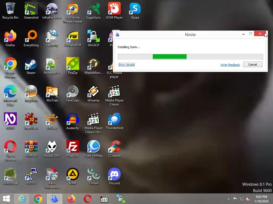Screen dimensions: 273x204
Task: Show hidden system tray icons
Action: (x=228, y=199)
